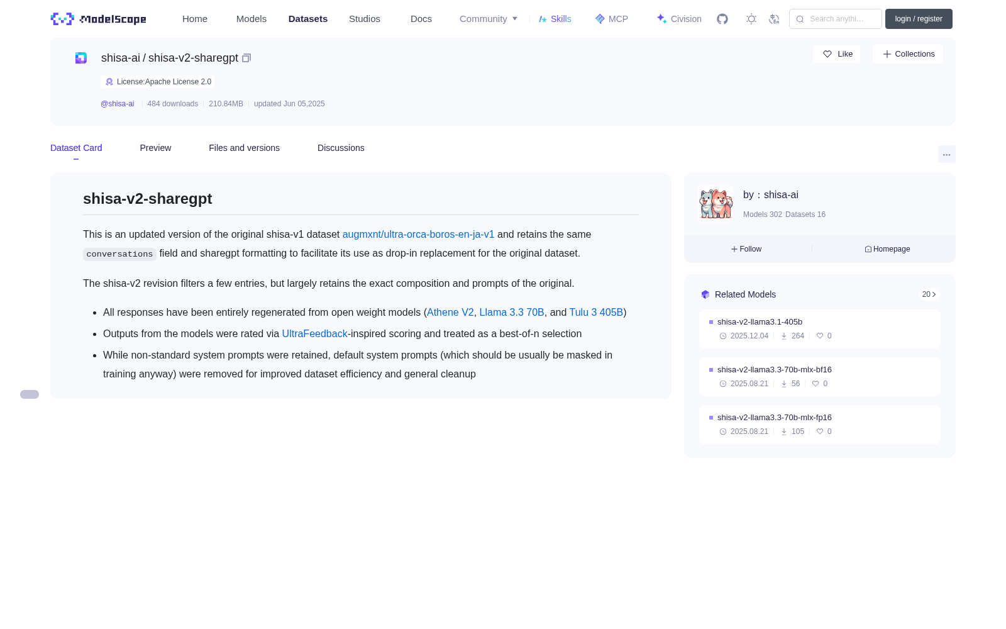The height and width of the screenshot is (629, 1006).
Task: Click the Skills sparkle icon
Action: coord(543,19)
